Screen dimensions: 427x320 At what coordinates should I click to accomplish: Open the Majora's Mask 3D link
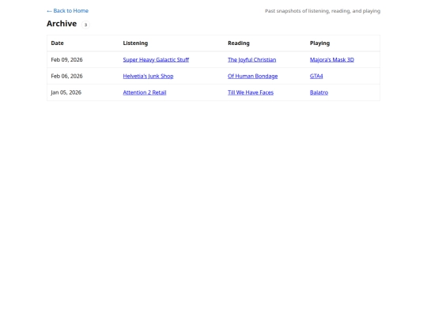click(x=332, y=59)
